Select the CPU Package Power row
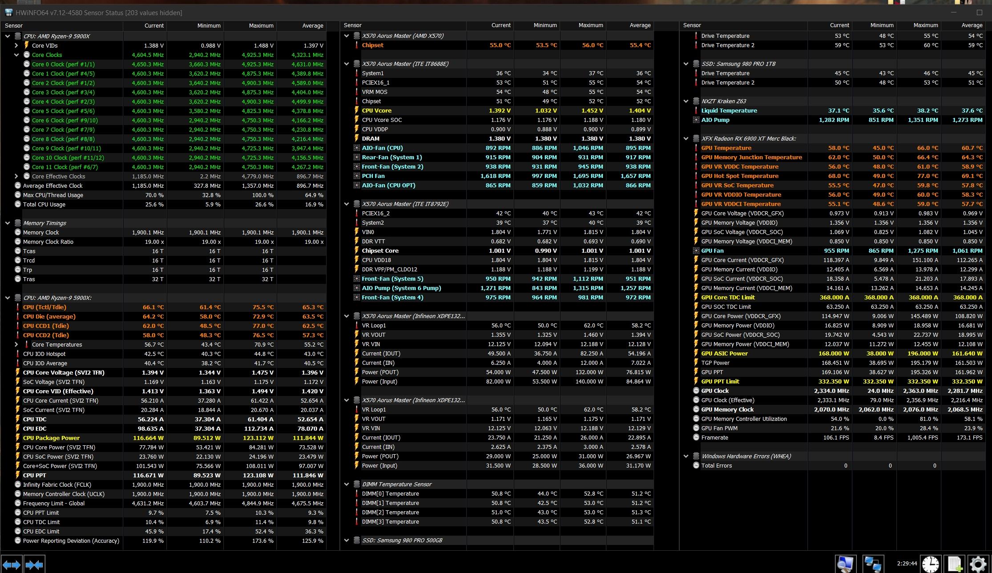The height and width of the screenshot is (573, 992). pyautogui.click(x=51, y=438)
